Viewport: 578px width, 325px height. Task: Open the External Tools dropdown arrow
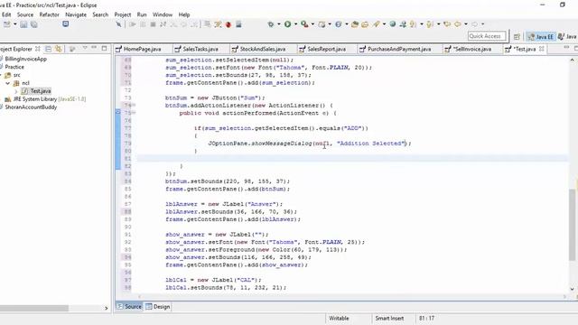coord(312,24)
